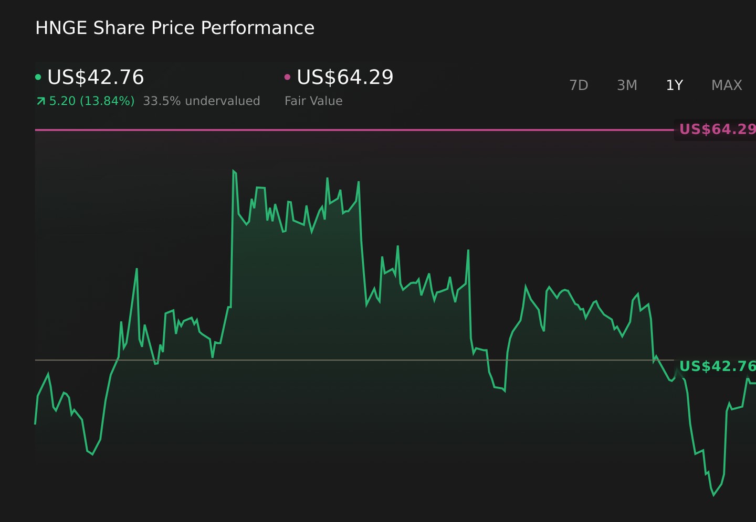756x522 pixels.
Task: Click the 33.5% undervalued label
Action: (202, 101)
